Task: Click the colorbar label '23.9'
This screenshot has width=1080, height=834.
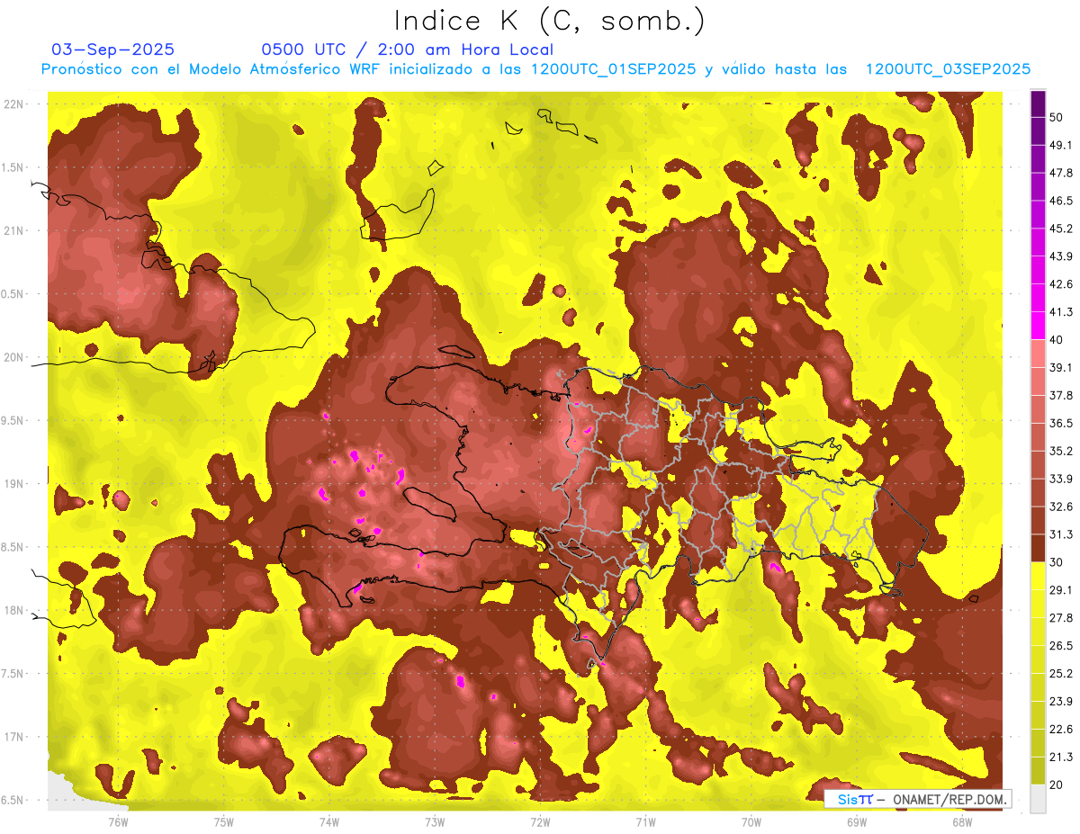Action: [x=1061, y=702]
